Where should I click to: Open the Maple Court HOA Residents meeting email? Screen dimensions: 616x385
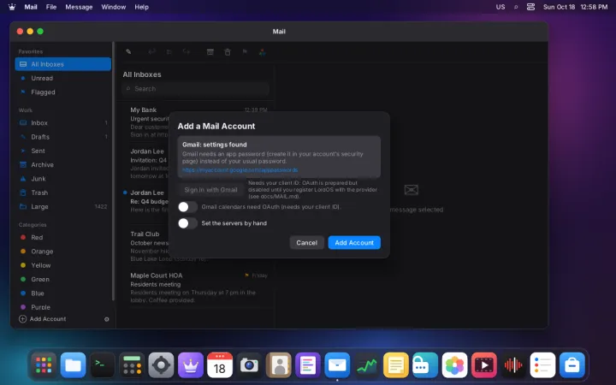[195, 287]
